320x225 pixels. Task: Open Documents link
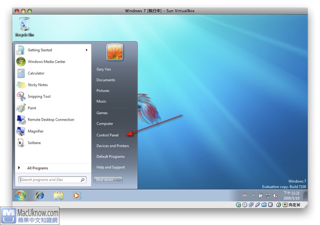point(106,80)
